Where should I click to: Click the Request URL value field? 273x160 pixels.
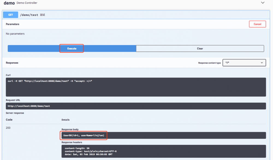pos(28,106)
